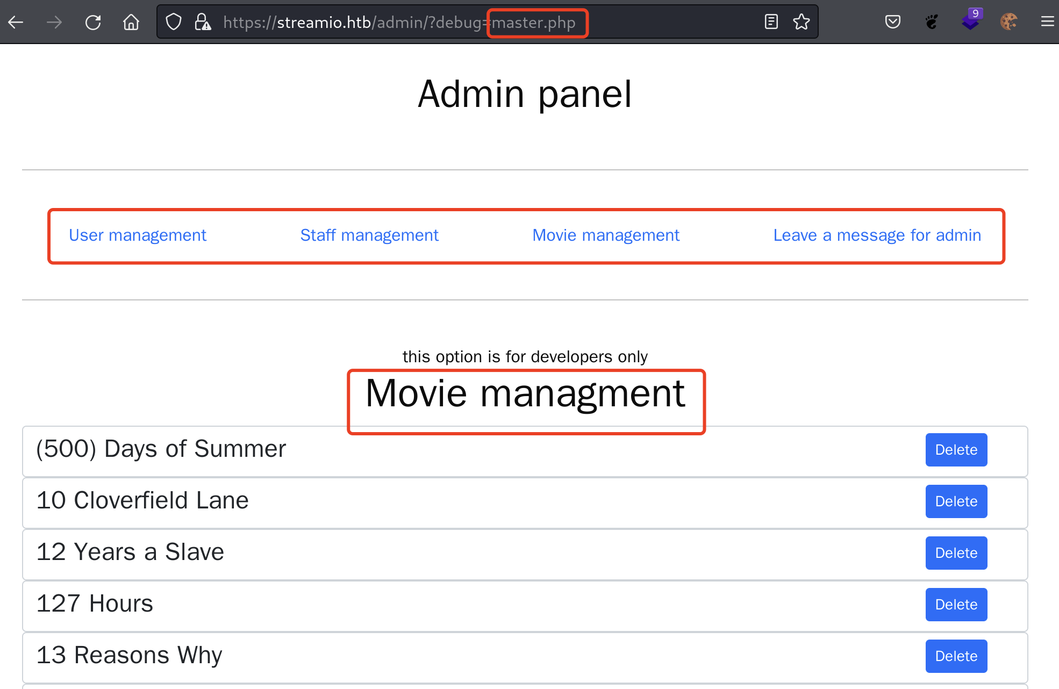Reload the current page

pyautogui.click(x=93, y=22)
